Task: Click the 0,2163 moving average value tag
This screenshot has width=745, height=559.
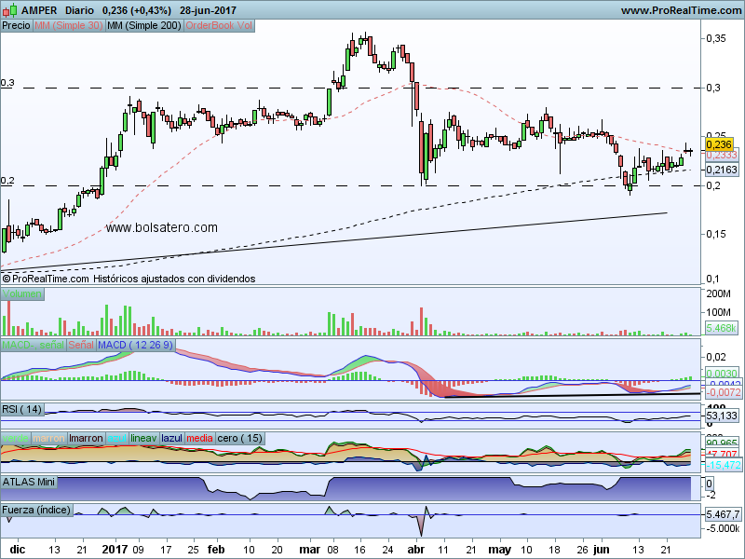Action: pyautogui.click(x=721, y=170)
